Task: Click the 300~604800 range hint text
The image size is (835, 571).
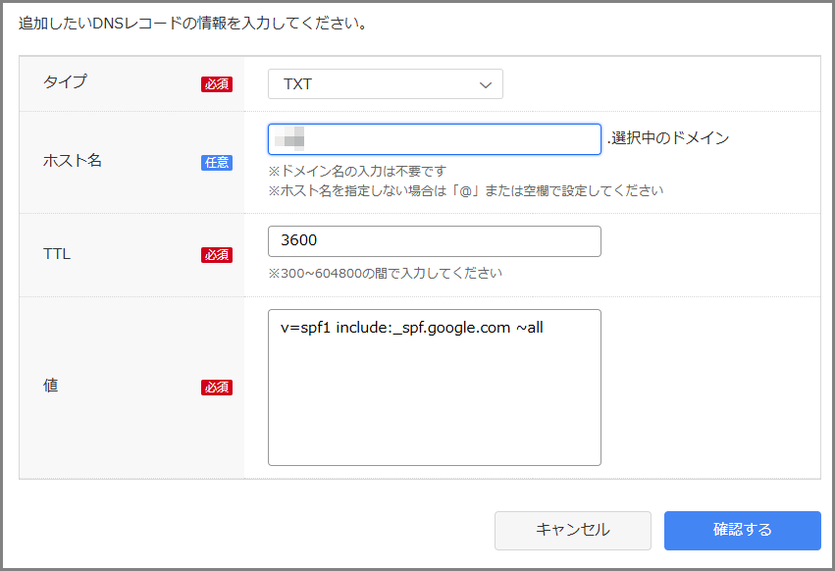Action: [x=385, y=273]
